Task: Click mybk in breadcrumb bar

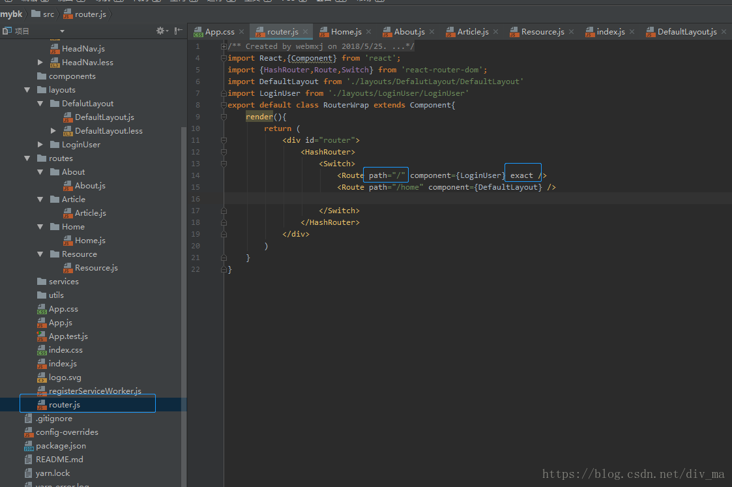Action: pos(11,14)
